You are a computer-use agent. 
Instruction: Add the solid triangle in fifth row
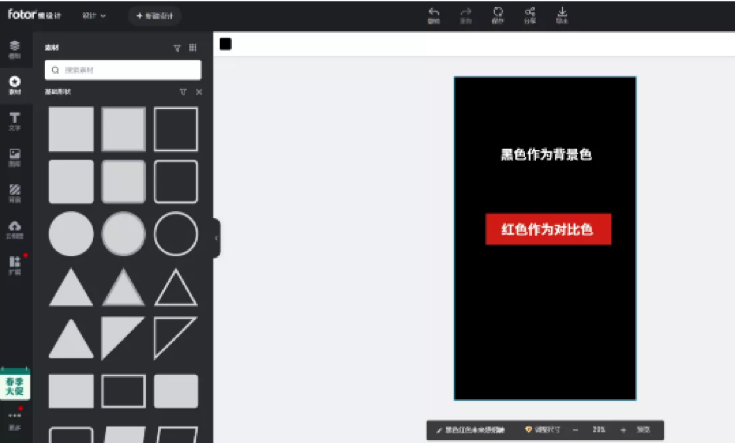coord(71,338)
